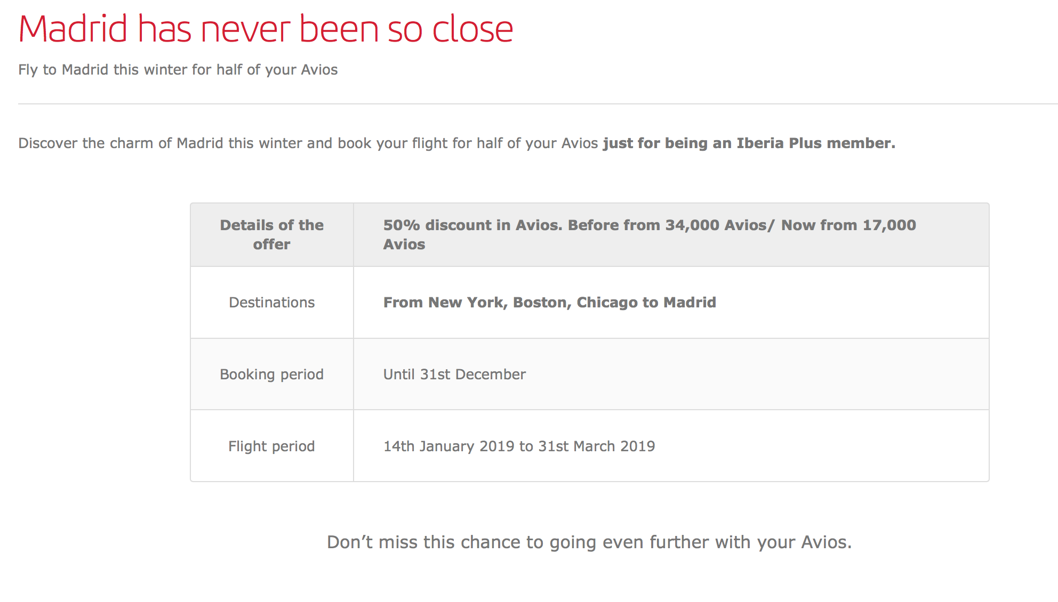The width and height of the screenshot is (1058, 602).
Task: Click the 'Don't miss this chance' closing line
Action: 589,542
